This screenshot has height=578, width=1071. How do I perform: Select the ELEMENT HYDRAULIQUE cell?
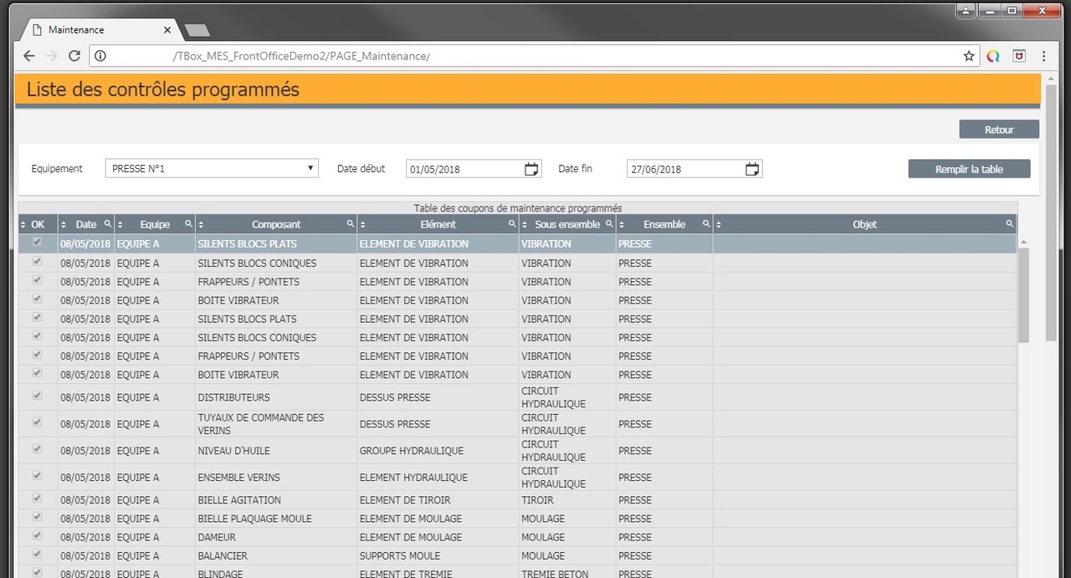[438, 478]
